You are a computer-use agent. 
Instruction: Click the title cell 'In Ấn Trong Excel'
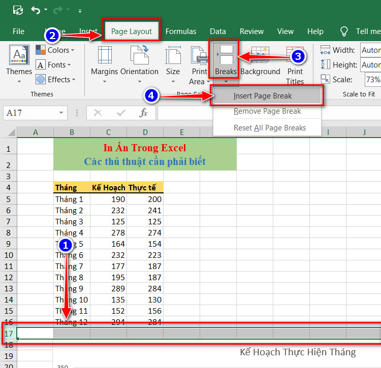[145, 148]
